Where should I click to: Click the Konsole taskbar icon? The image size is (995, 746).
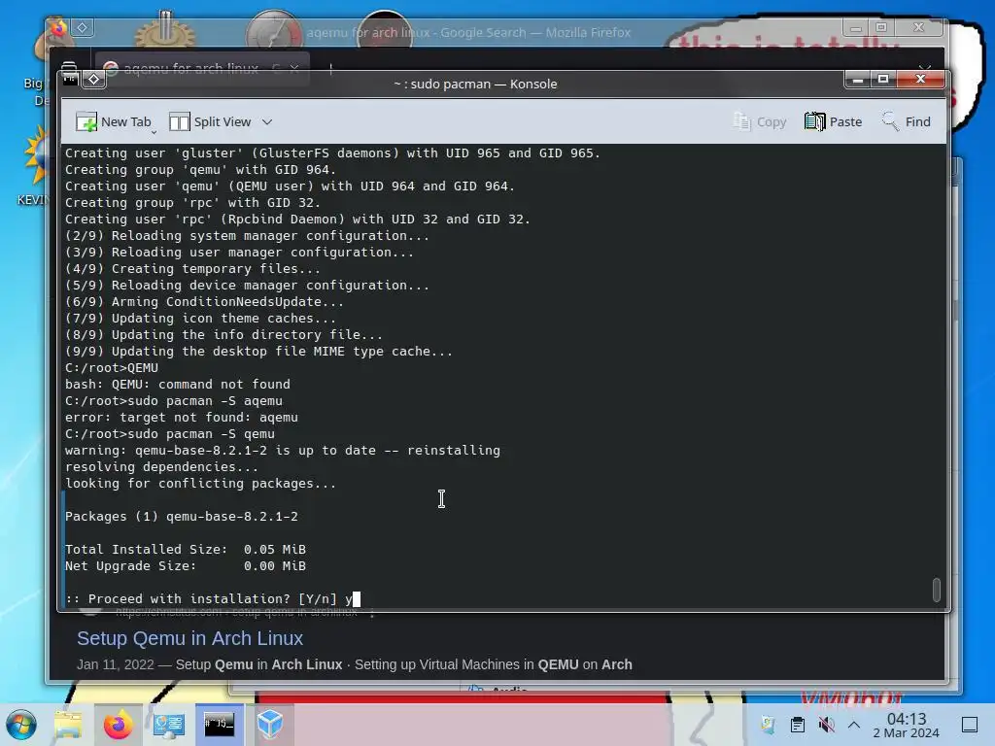coord(219,725)
